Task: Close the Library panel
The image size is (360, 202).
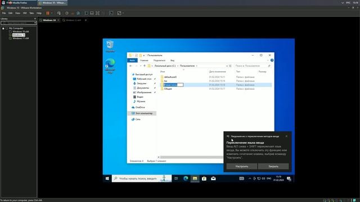Action: 35,19
